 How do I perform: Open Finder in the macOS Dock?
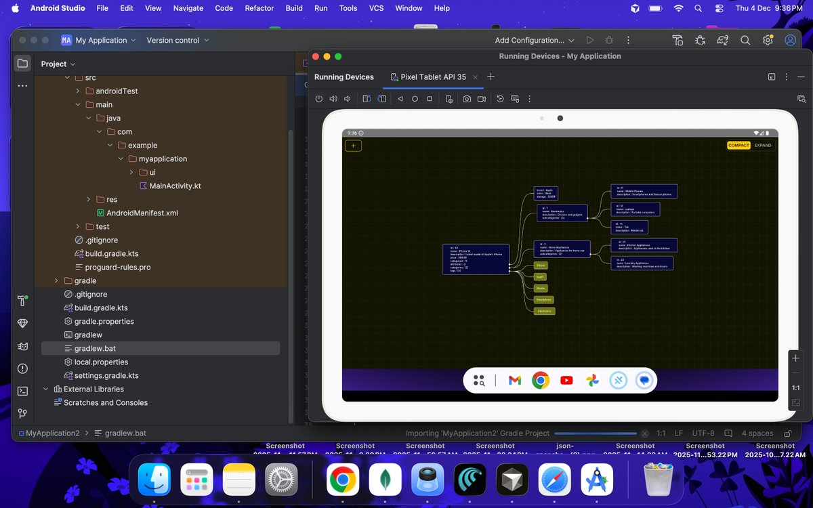[154, 480]
